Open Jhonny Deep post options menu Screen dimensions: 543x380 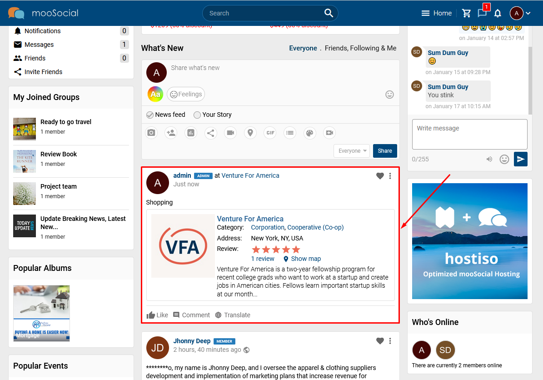pos(390,341)
